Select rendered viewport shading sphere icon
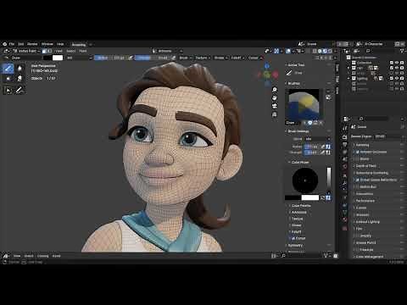This screenshot has width=407, height=305. (x=330, y=51)
